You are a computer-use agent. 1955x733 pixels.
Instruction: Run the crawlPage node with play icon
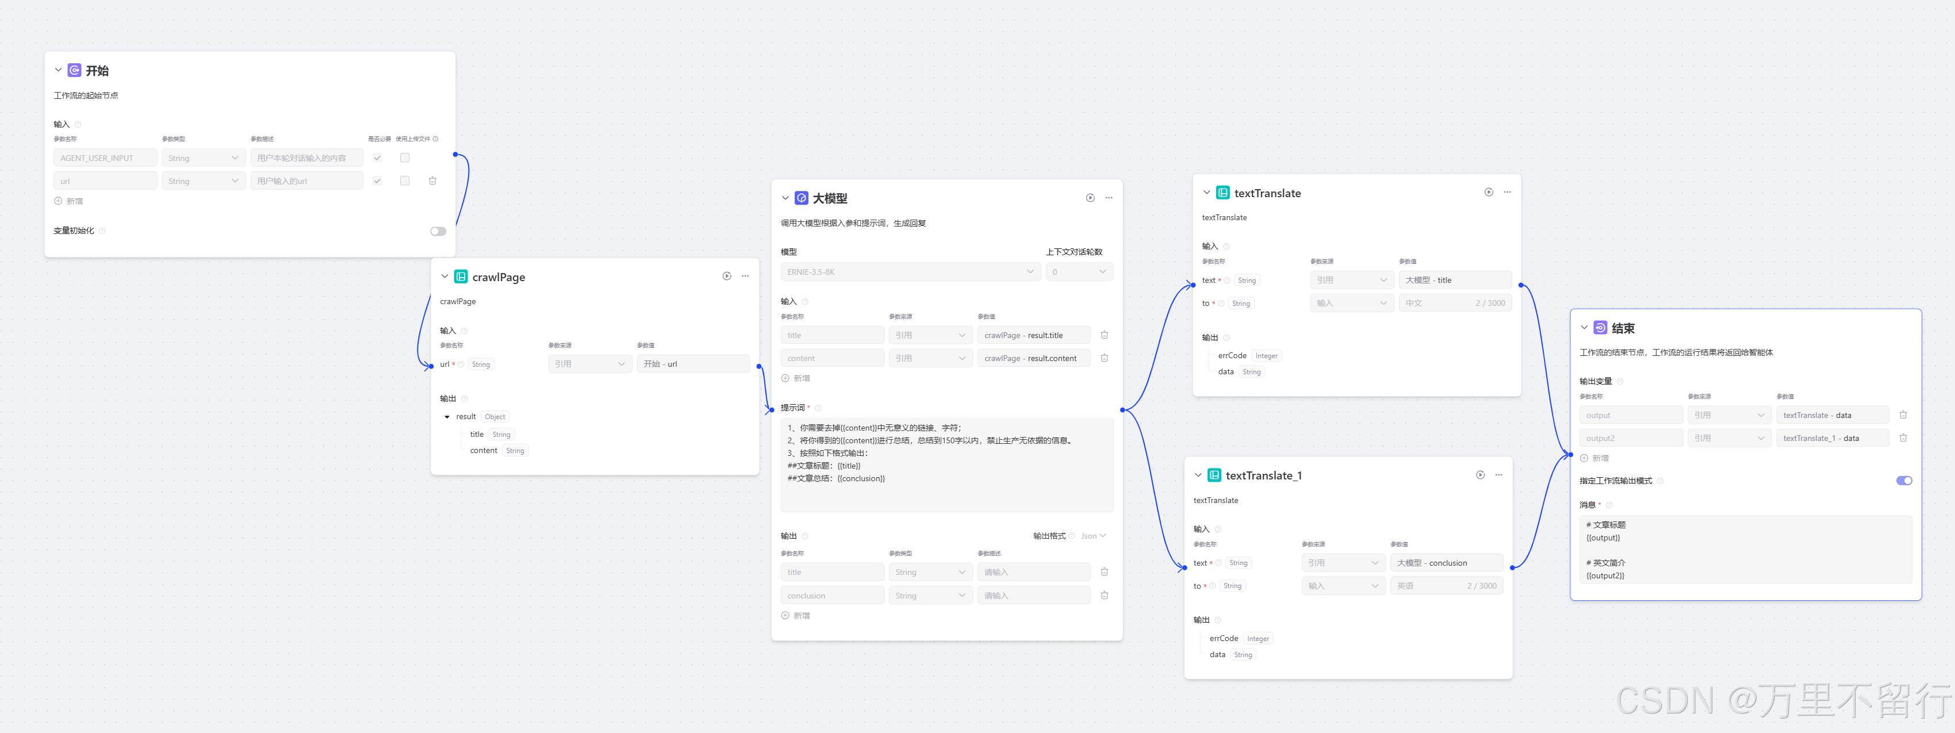[726, 276]
